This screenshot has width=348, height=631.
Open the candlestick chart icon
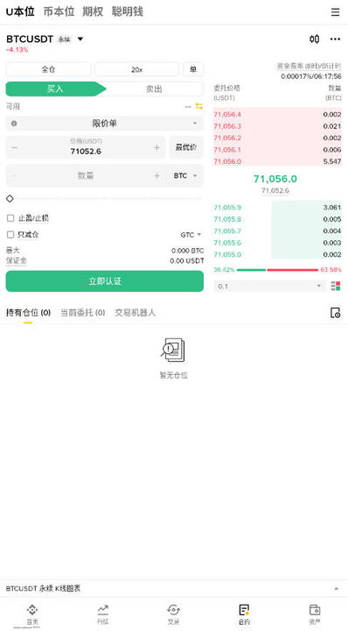(314, 39)
